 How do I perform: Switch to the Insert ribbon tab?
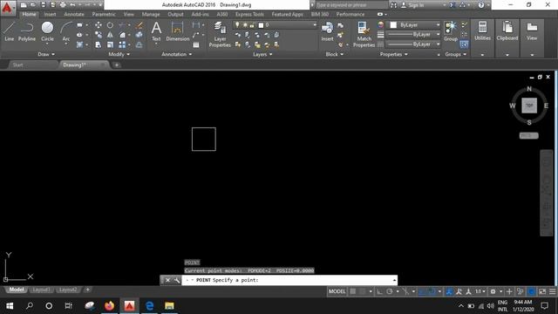pos(51,14)
